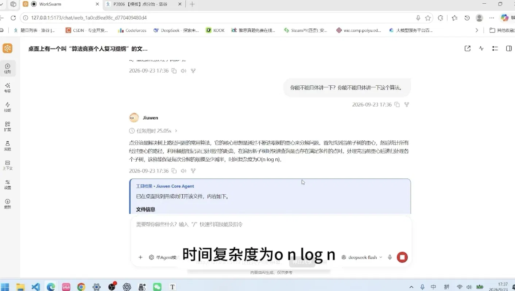Open the KOOK bookmark

pyautogui.click(x=215, y=30)
